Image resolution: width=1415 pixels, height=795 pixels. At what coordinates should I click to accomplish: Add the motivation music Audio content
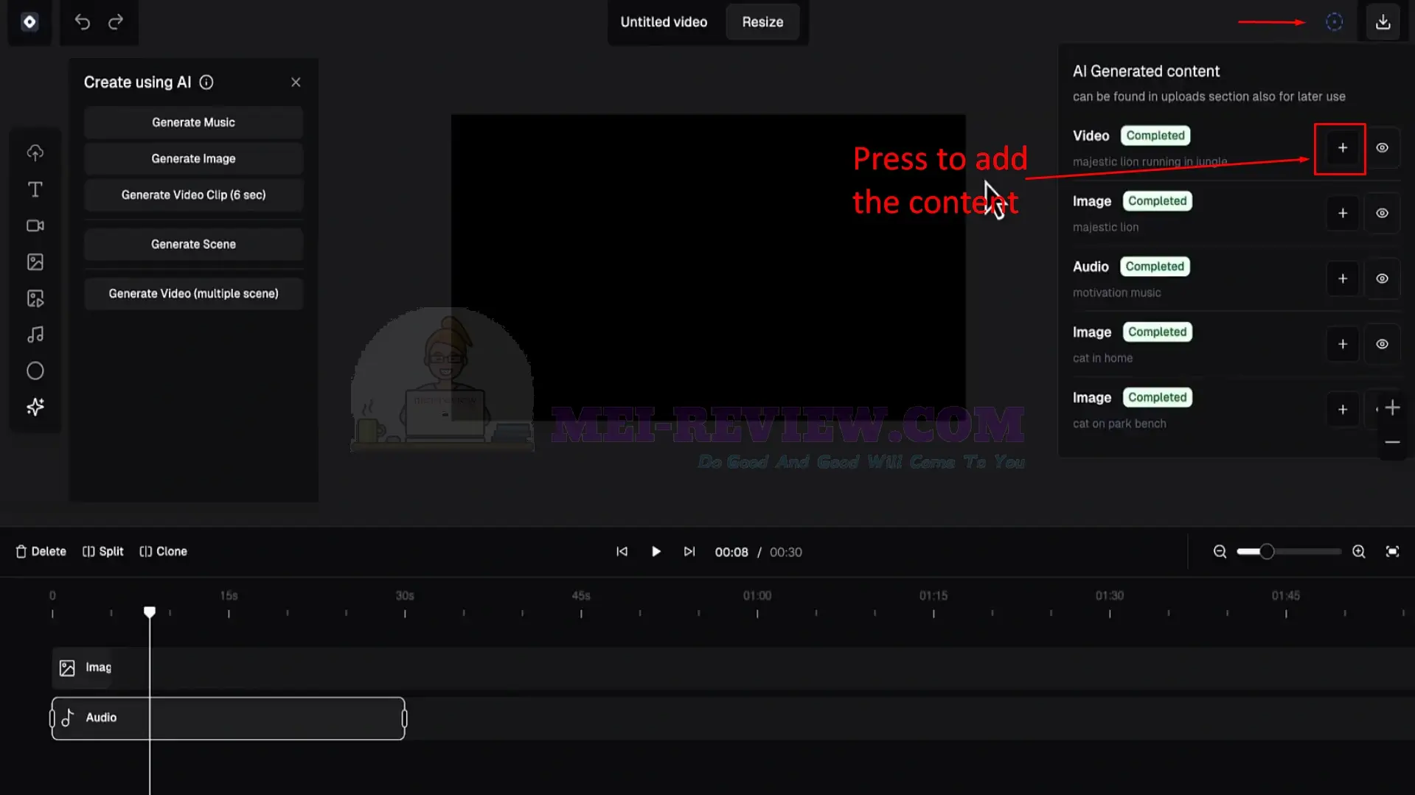1342,279
